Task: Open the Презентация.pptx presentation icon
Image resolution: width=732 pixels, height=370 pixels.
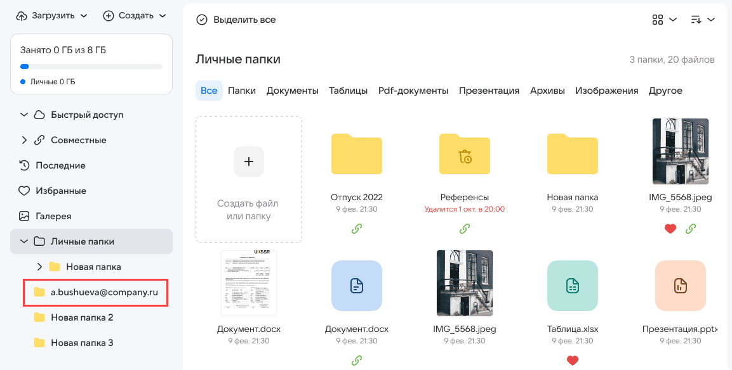Action: coord(680,286)
